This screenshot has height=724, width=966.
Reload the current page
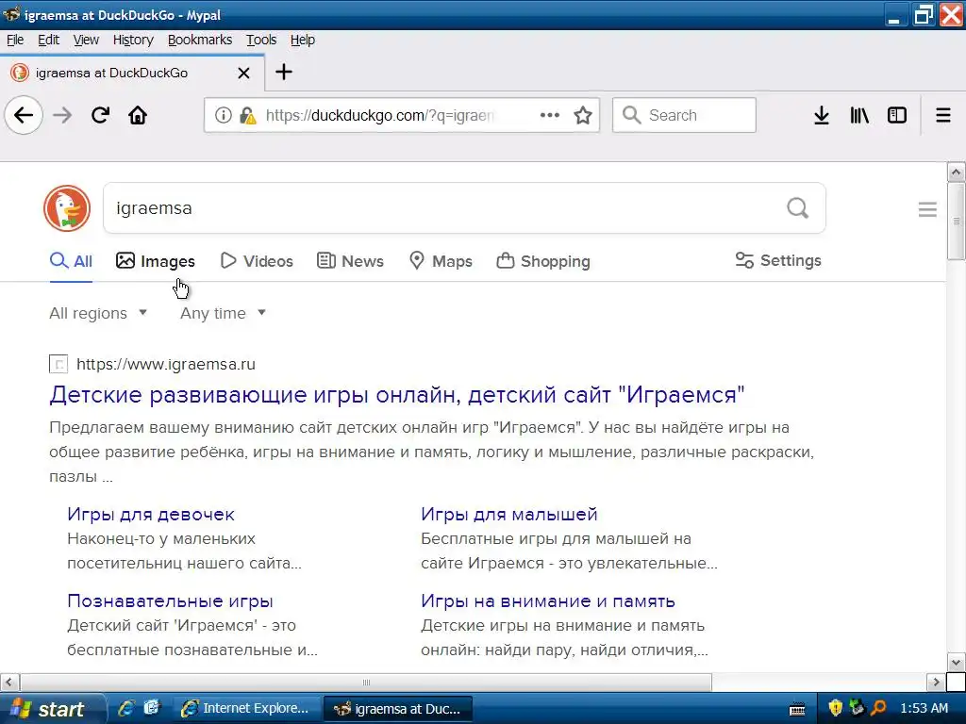point(100,115)
